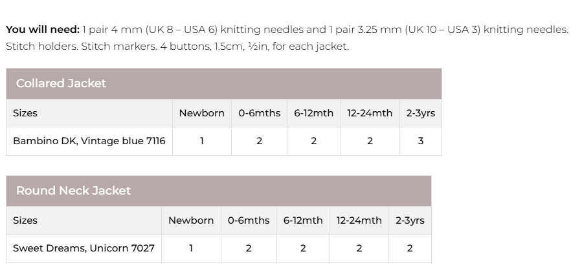The height and width of the screenshot is (278, 582).
Task: Click Sweet Dreams quantity under 2-3yrs
Action: 410,248
